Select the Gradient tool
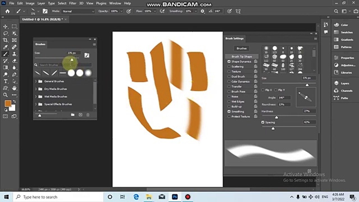359x202 pixels. point(5,68)
